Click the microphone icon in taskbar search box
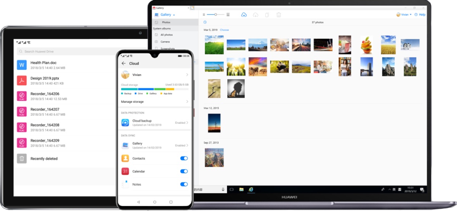The image size is (457, 211). click(x=223, y=189)
